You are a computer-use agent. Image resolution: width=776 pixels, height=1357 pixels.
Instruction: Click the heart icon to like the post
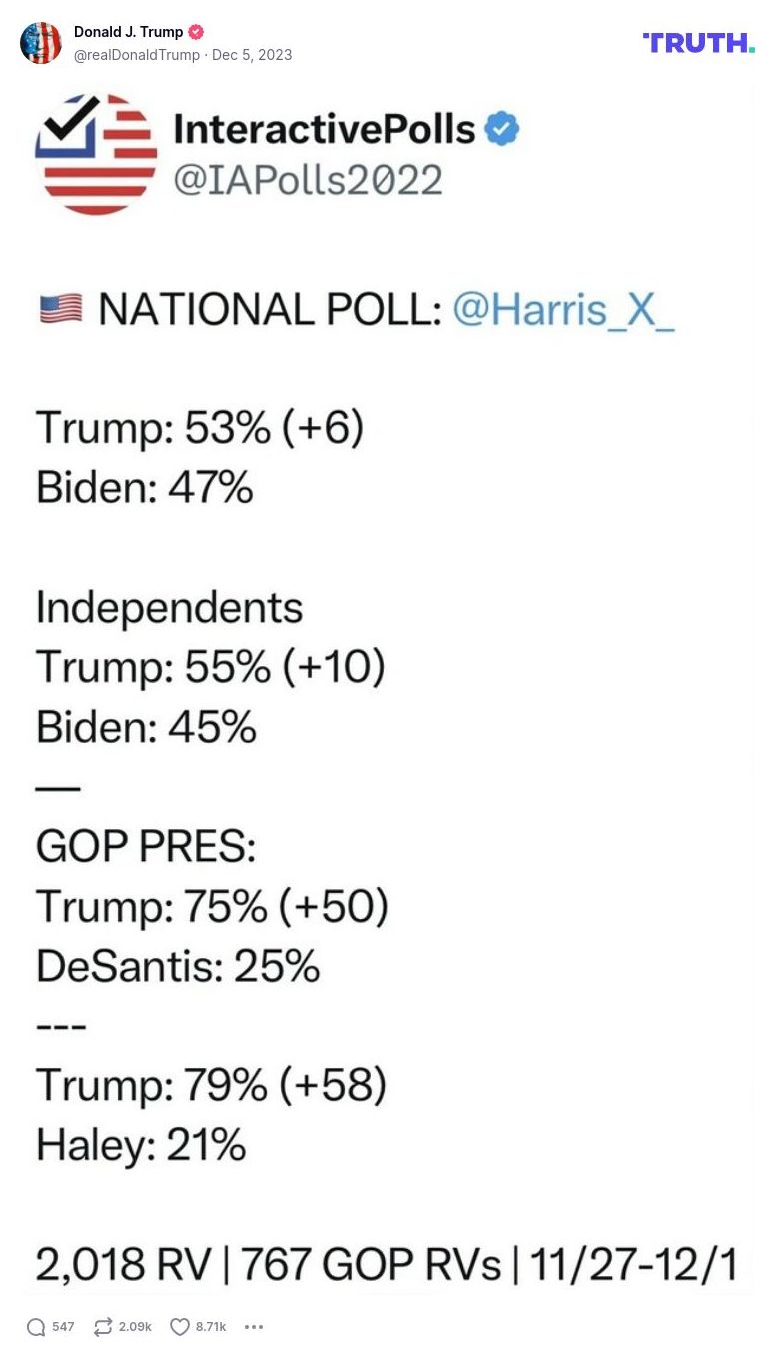[178, 1327]
